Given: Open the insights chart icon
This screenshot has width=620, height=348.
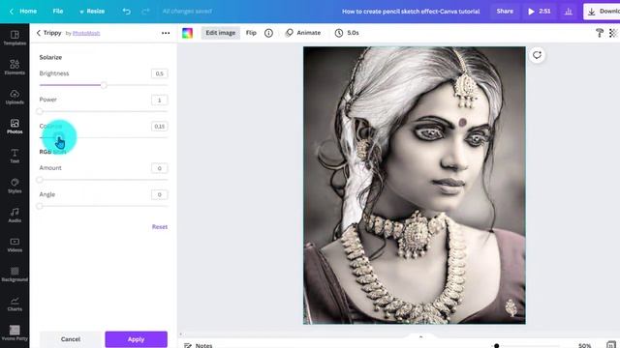Looking at the screenshot, I should click(x=569, y=12).
